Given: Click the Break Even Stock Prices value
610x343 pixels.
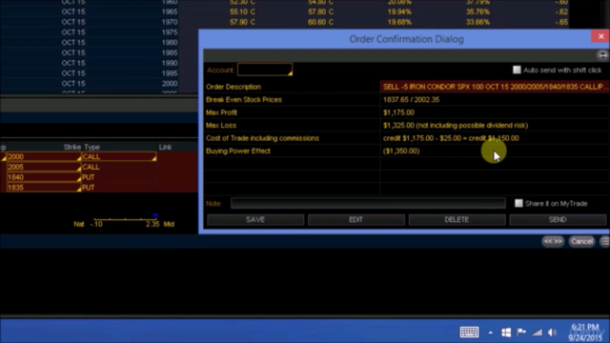Looking at the screenshot, I should [411, 99].
